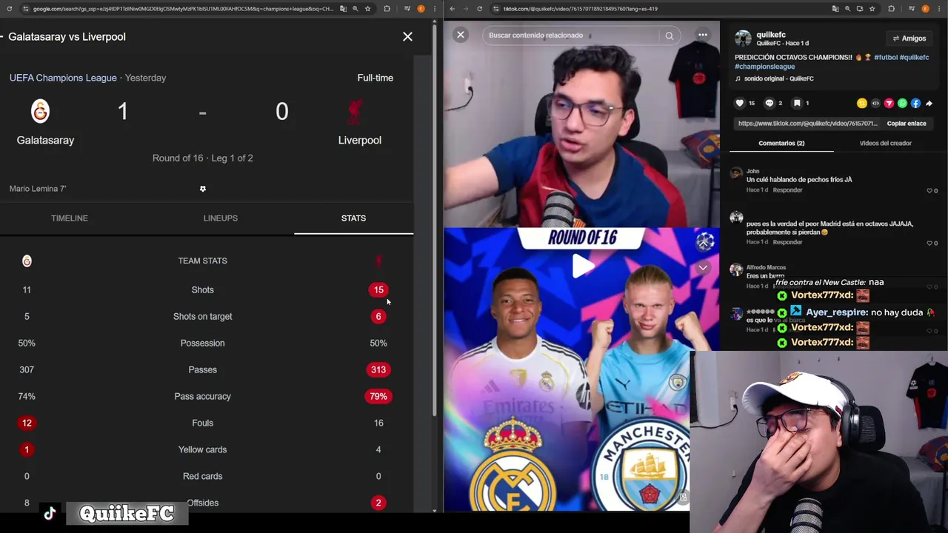948x533 pixels.
Task: Close the Galatasaray vs Liverpool match panel
Action: click(407, 36)
